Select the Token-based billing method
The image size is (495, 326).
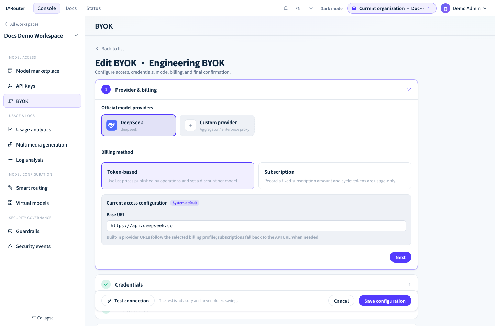[178, 176]
